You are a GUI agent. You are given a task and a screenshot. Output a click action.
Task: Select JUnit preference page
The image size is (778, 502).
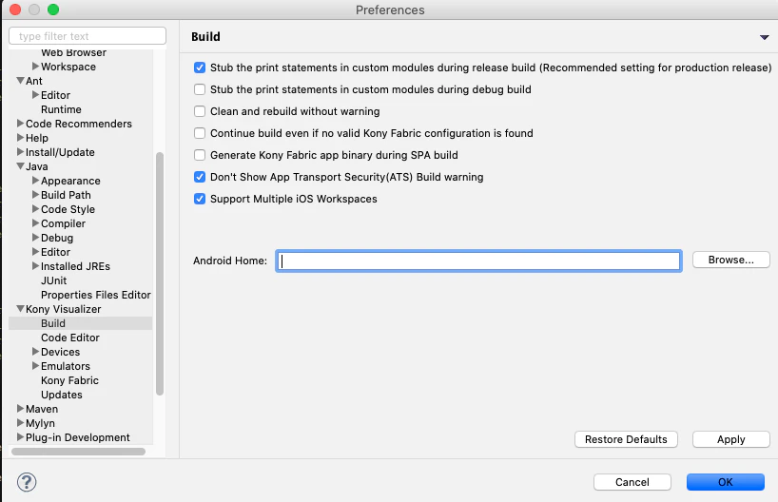pyautogui.click(x=53, y=280)
